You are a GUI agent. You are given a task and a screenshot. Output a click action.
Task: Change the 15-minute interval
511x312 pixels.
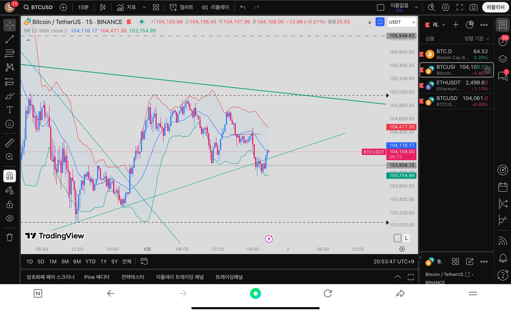coord(83,7)
